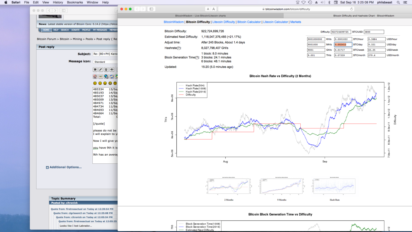Click DONATE in the forum navigation bar
The width and height of the screenshot is (412, 232).
point(75,30)
